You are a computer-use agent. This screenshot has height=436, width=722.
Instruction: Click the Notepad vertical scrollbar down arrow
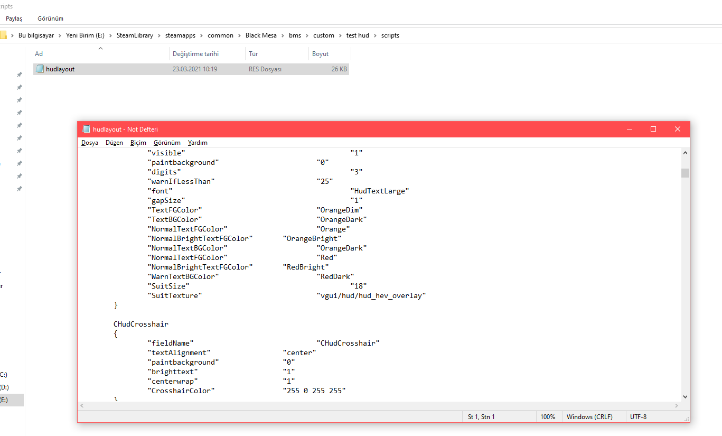click(x=685, y=396)
